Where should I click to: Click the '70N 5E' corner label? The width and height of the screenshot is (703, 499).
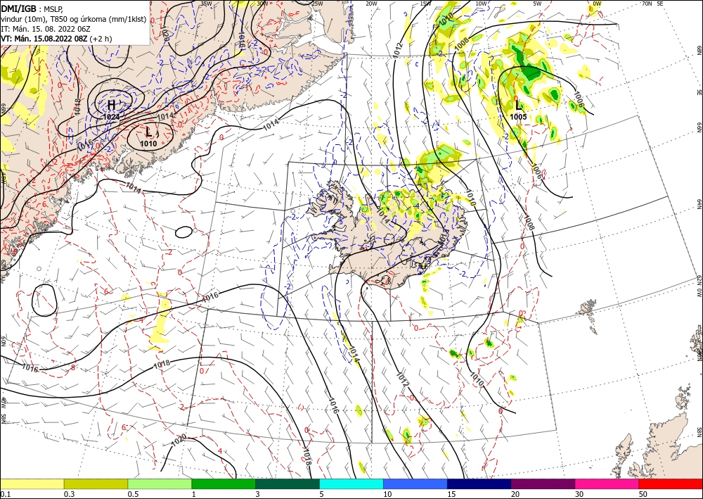coord(652,4)
